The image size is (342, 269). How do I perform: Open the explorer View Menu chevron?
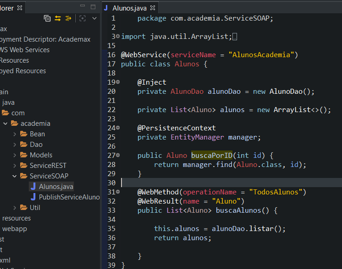click(x=94, y=18)
